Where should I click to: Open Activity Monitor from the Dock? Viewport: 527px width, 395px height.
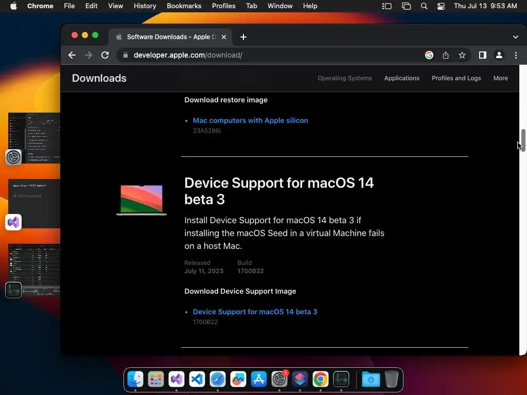tap(341, 379)
